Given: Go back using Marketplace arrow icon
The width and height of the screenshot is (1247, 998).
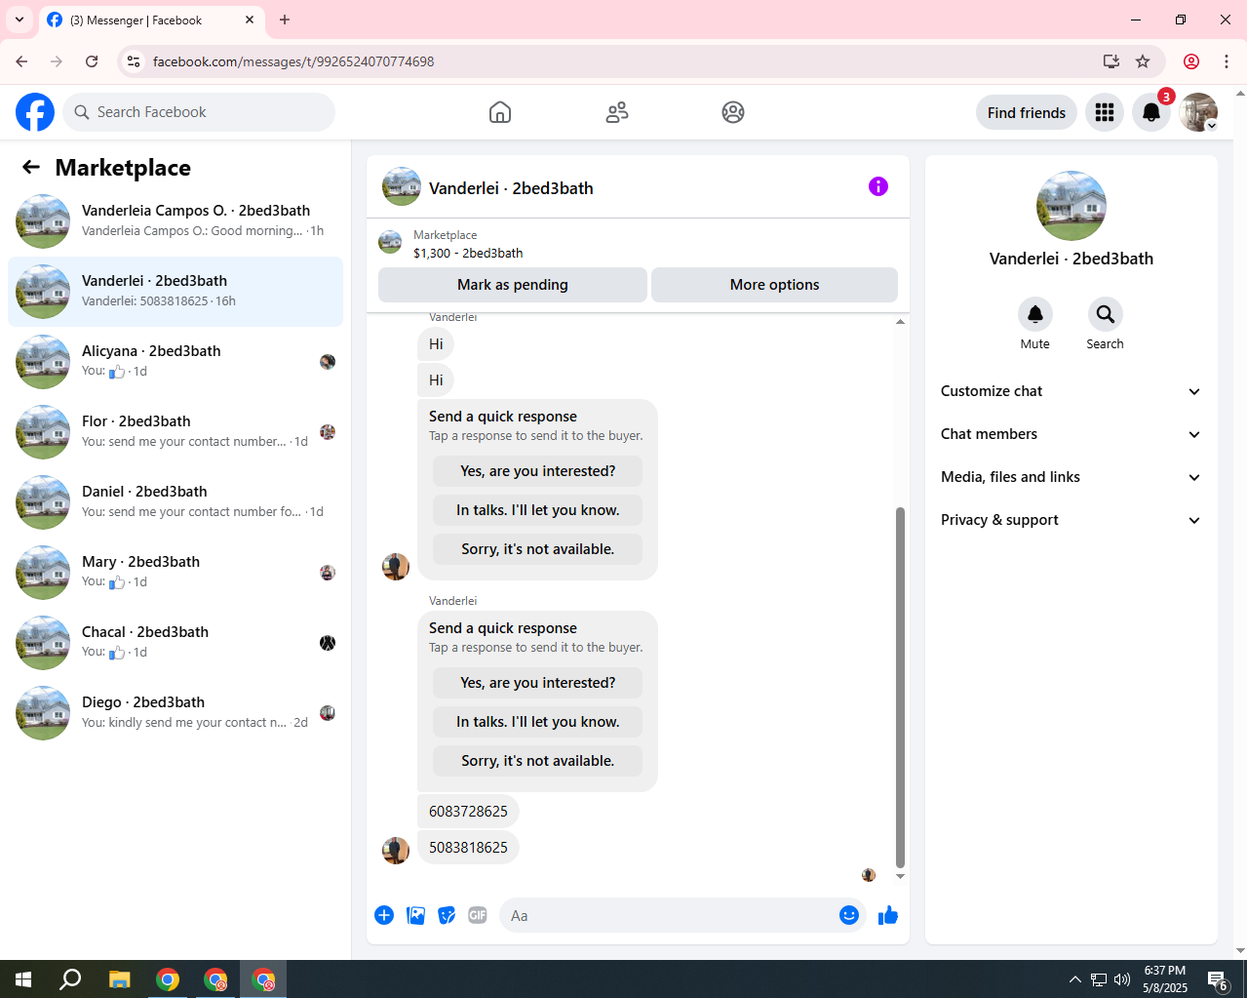Looking at the screenshot, I should coord(31,167).
